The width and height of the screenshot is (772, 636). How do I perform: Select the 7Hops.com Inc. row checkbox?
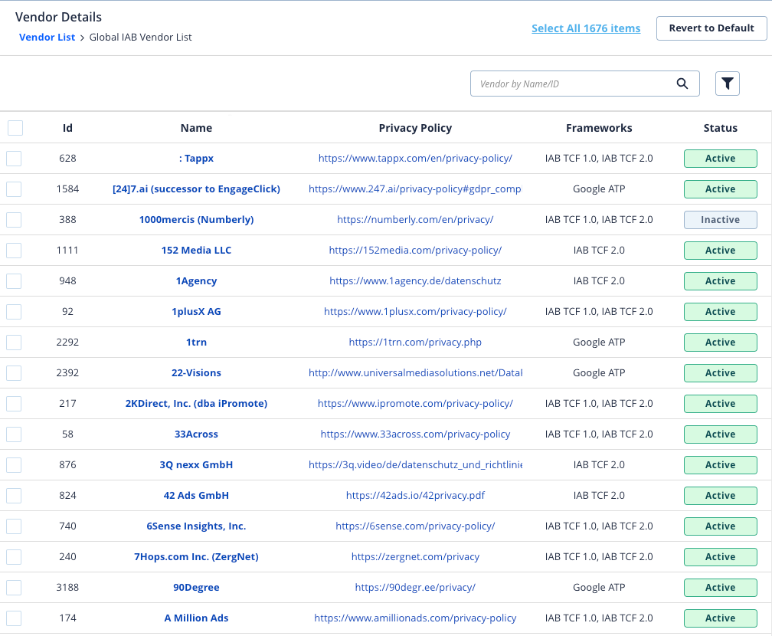point(14,557)
